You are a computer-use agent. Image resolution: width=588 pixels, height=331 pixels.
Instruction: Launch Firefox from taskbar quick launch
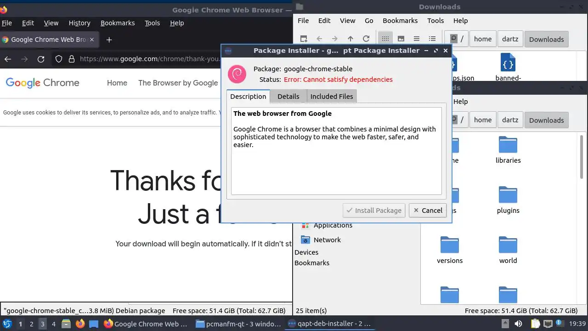(x=80, y=324)
